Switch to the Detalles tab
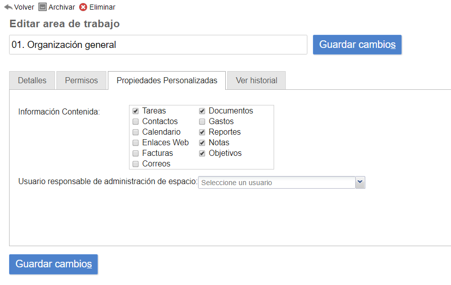Image resolution: width=451 pixels, height=285 pixels. tap(32, 81)
